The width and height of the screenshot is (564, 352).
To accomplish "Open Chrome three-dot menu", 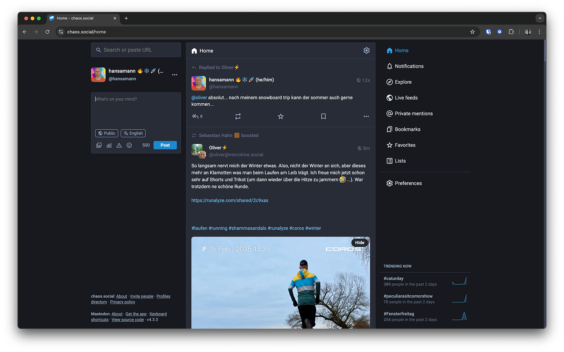I will (x=539, y=32).
